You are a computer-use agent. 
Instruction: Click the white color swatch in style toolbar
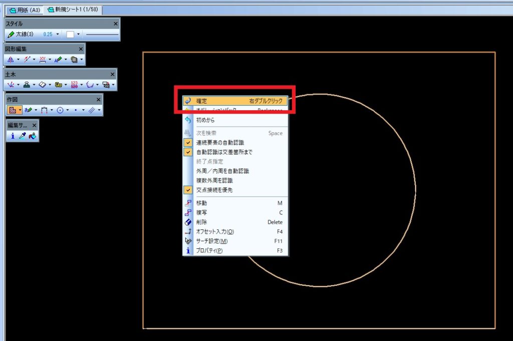point(71,35)
